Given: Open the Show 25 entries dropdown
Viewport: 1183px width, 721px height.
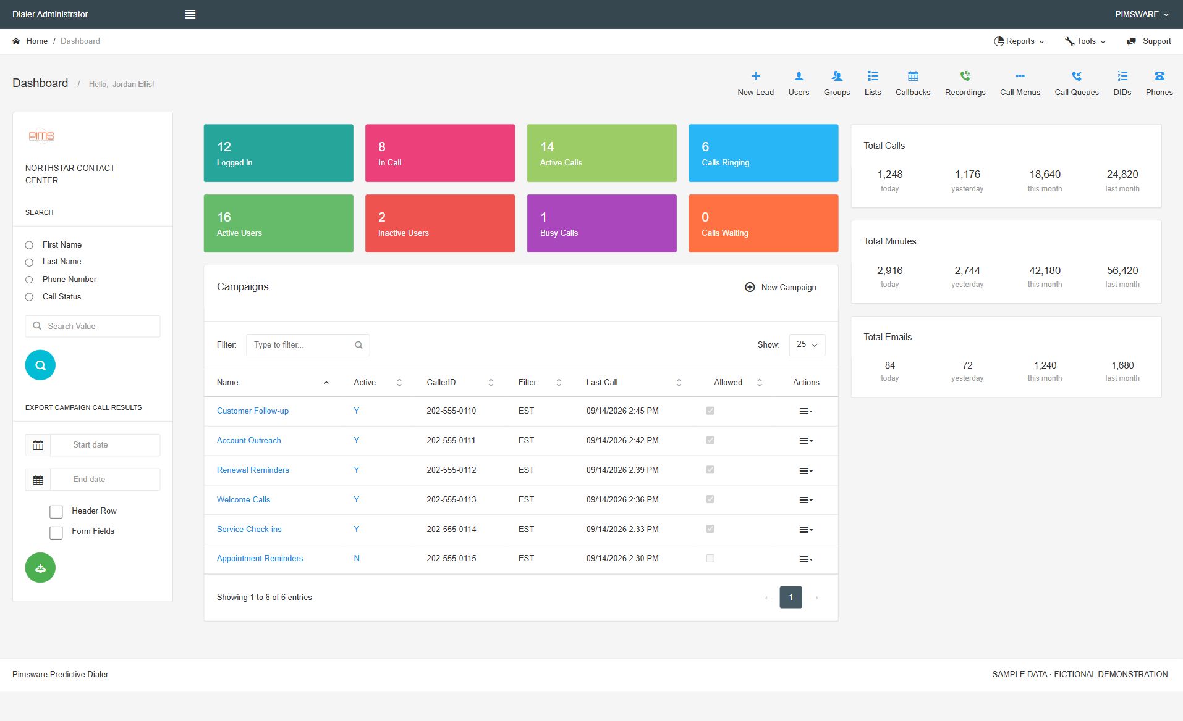Looking at the screenshot, I should click(807, 344).
